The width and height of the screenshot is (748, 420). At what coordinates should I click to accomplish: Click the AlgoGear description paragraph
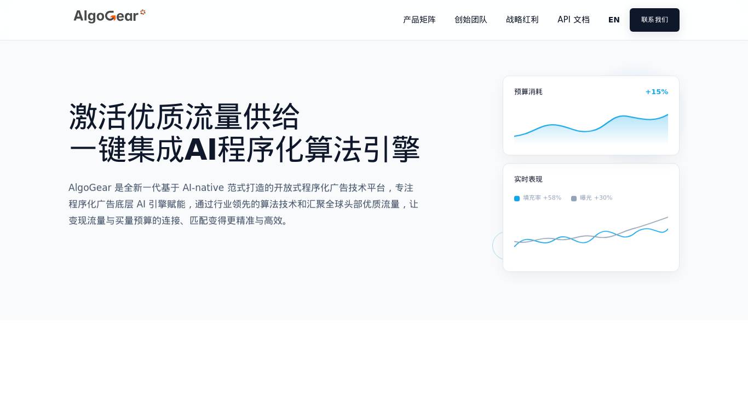pyautogui.click(x=244, y=204)
